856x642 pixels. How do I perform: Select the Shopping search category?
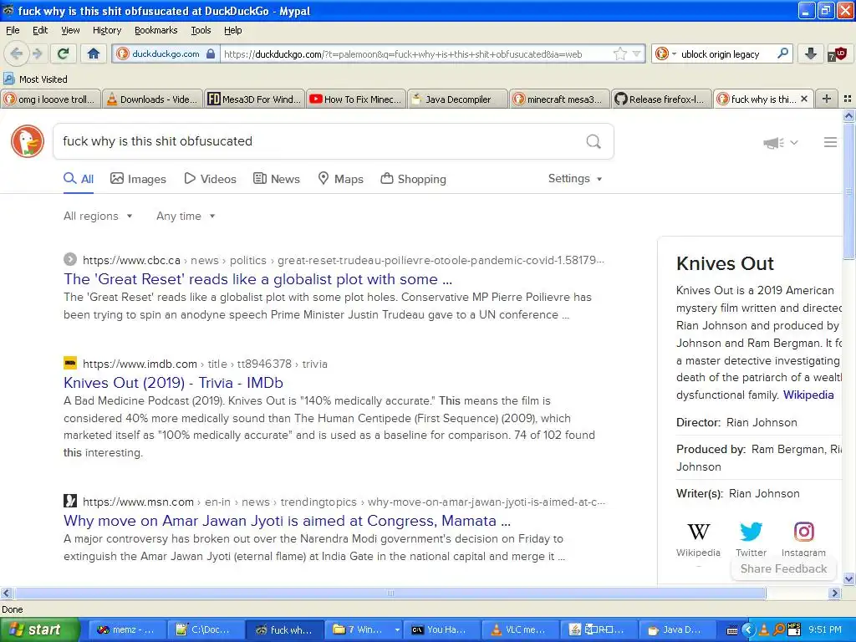[x=413, y=179]
